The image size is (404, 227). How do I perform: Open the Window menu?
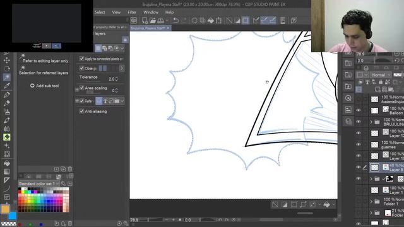point(151,12)
